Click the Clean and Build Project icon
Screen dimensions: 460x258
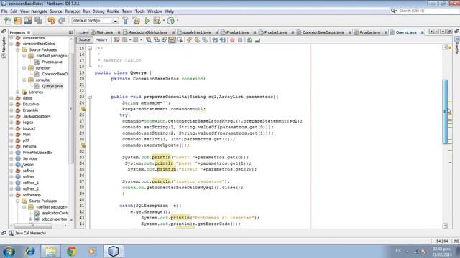coord(136,21)
